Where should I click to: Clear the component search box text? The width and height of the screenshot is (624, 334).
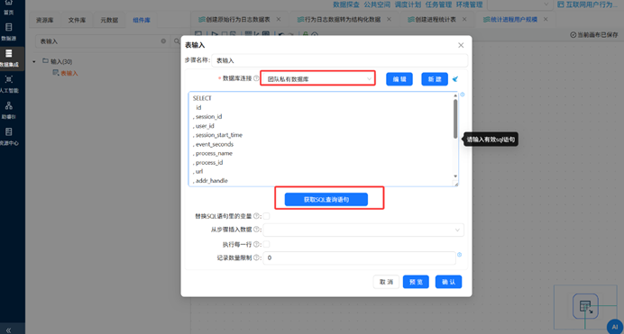click(163, 41)
